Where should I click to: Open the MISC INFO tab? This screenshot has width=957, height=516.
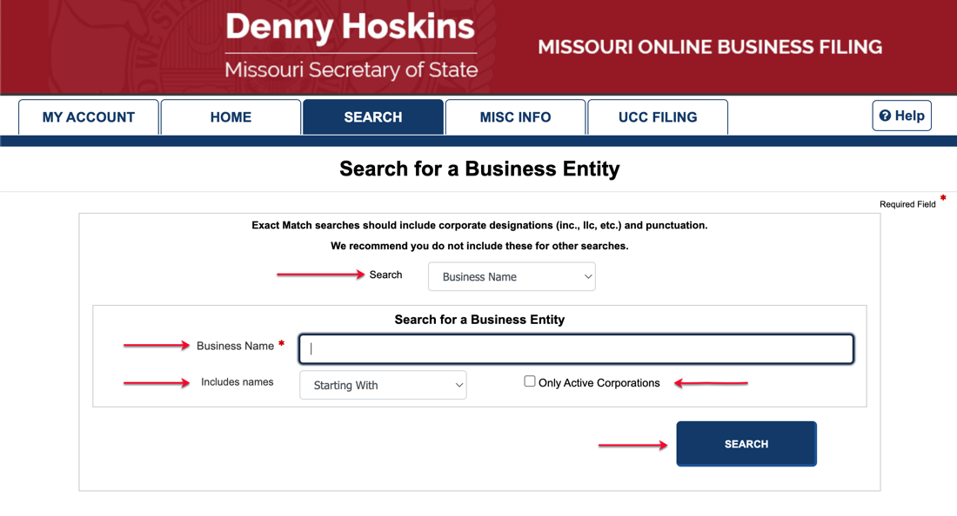pos(515,117)
